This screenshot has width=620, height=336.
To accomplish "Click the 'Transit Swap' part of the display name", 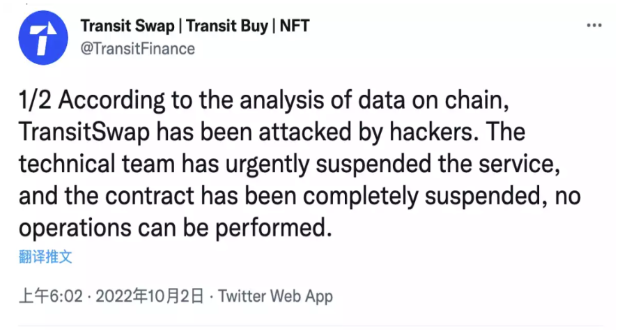I will tap(127, 26).
